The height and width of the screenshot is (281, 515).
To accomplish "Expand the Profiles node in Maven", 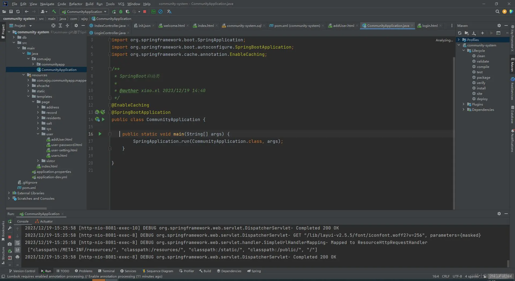I will (x=459, y=40).
